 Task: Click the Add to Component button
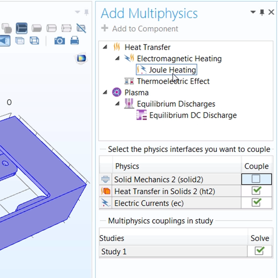[139, 29]
